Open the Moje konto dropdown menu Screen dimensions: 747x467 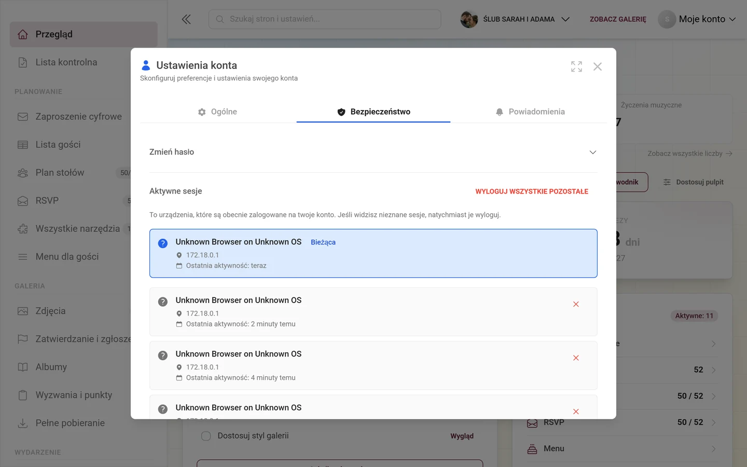[697, 19]
